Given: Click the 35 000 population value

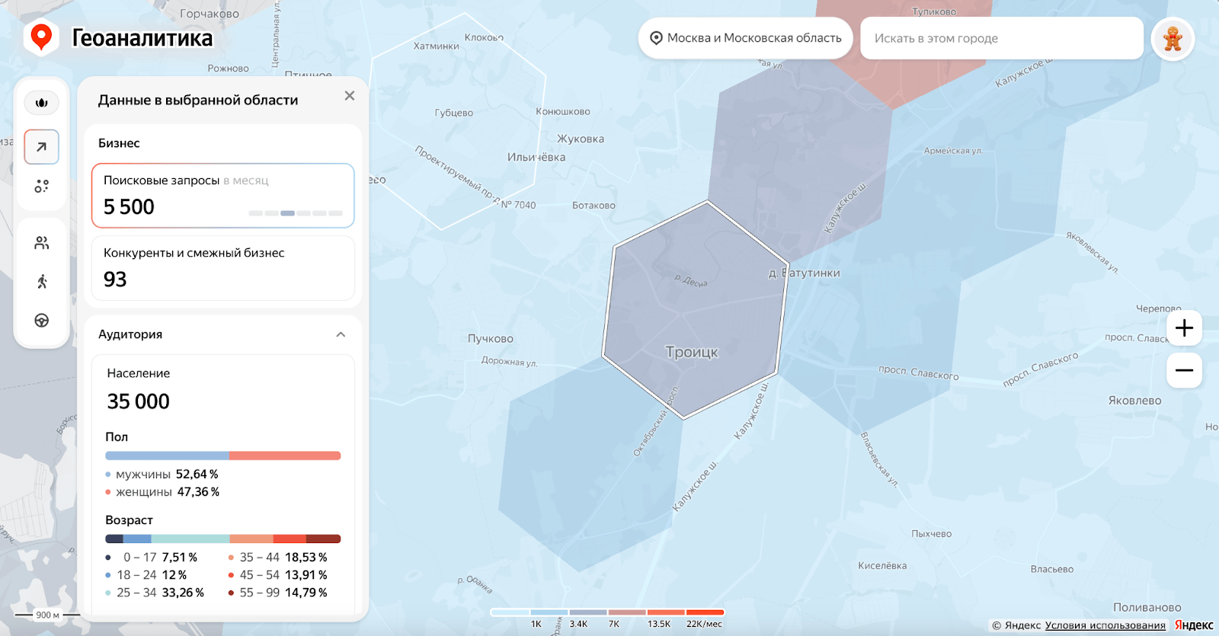Looking at the screenshot, I should (138, 401).
